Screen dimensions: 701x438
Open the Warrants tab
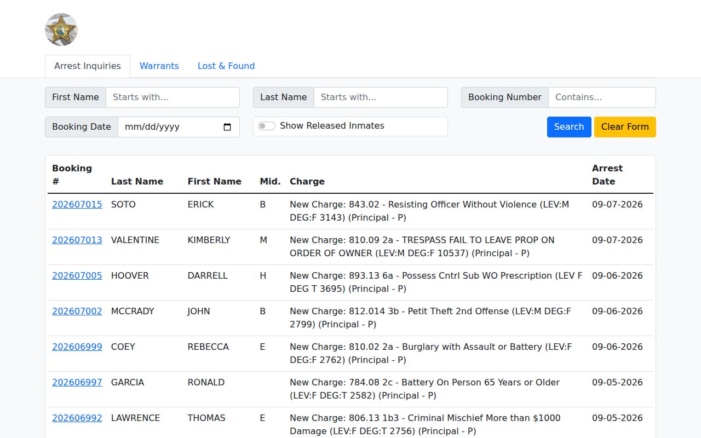point(159,66)
